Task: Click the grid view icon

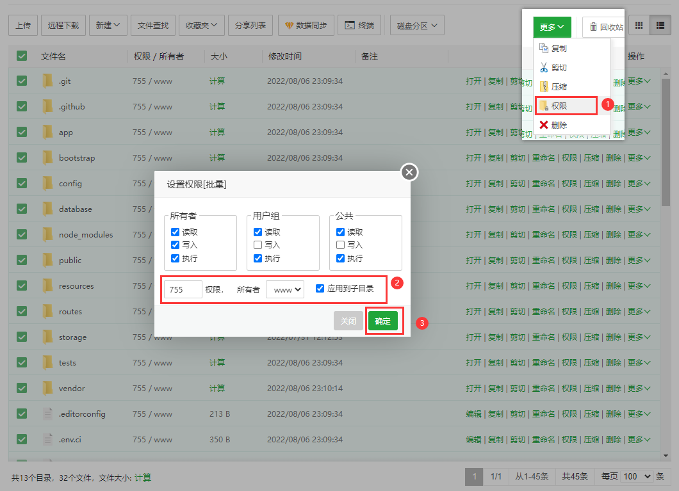Action: [x=639, y=26]
